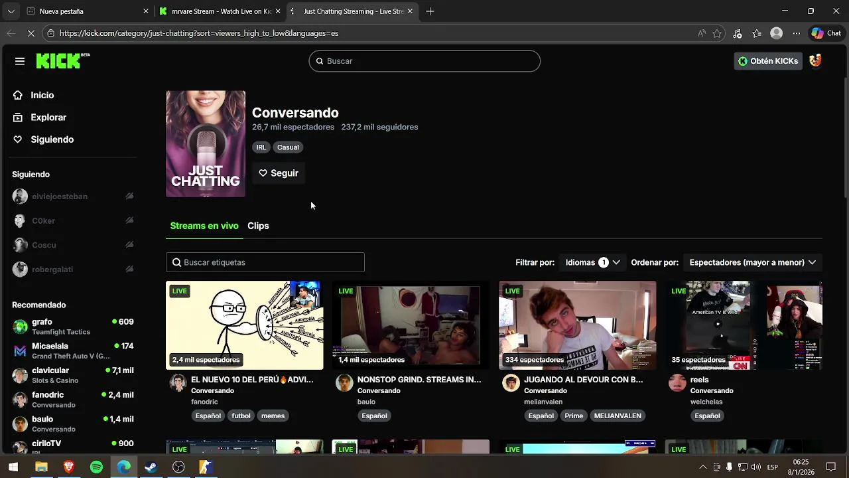
Task: Click offline icon next to C0ker
Action: [129, 220]
